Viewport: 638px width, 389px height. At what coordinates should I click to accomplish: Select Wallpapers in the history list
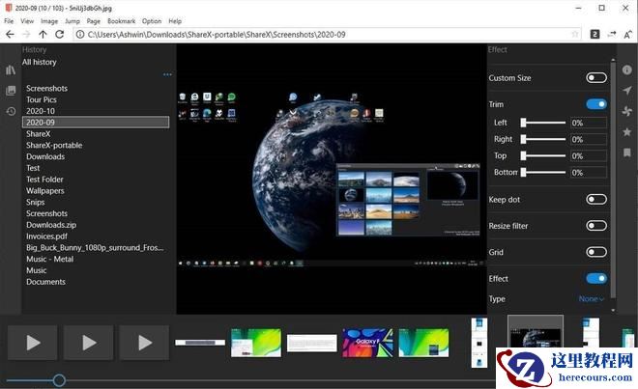(45, 190)
